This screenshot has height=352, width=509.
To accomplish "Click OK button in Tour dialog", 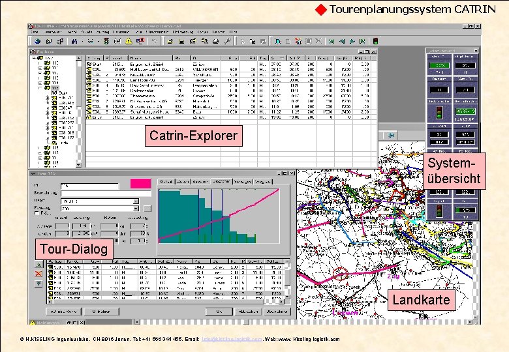I will click(x=219, y=312).
